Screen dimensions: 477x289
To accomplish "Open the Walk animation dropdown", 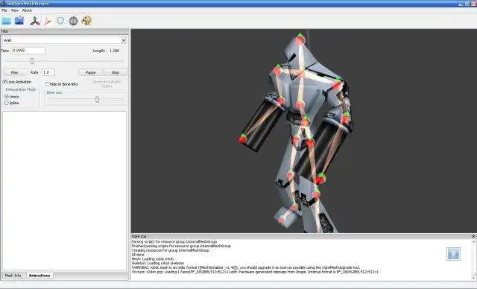I will (x=123, y=40).
